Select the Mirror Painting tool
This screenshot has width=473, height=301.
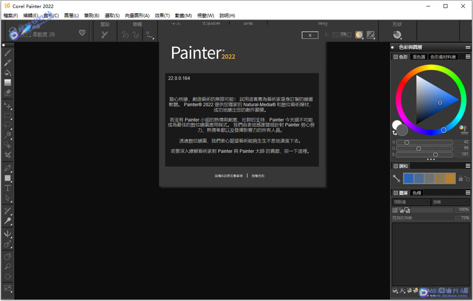(x=7, y=234)
